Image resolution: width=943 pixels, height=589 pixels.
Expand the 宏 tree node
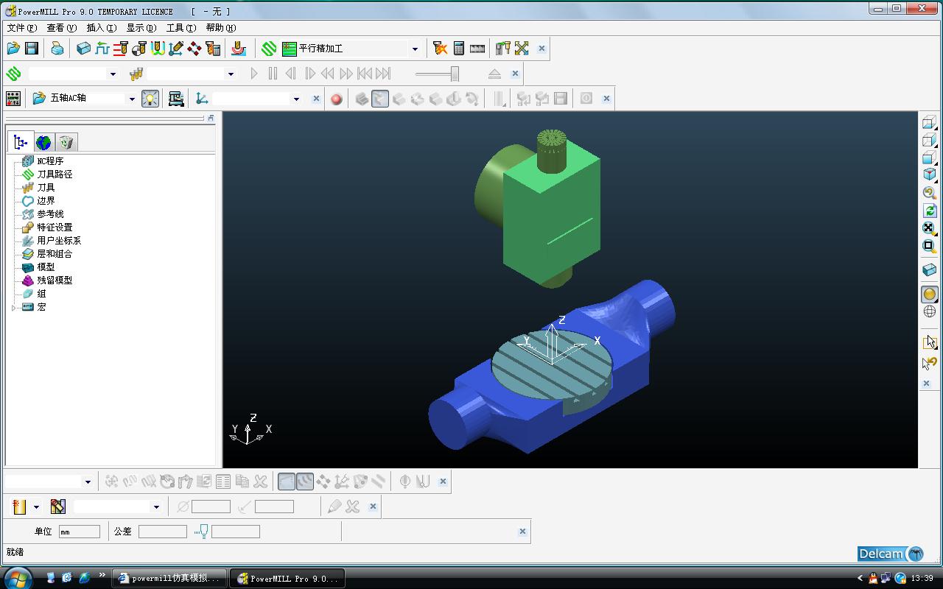tap(14, 307)
